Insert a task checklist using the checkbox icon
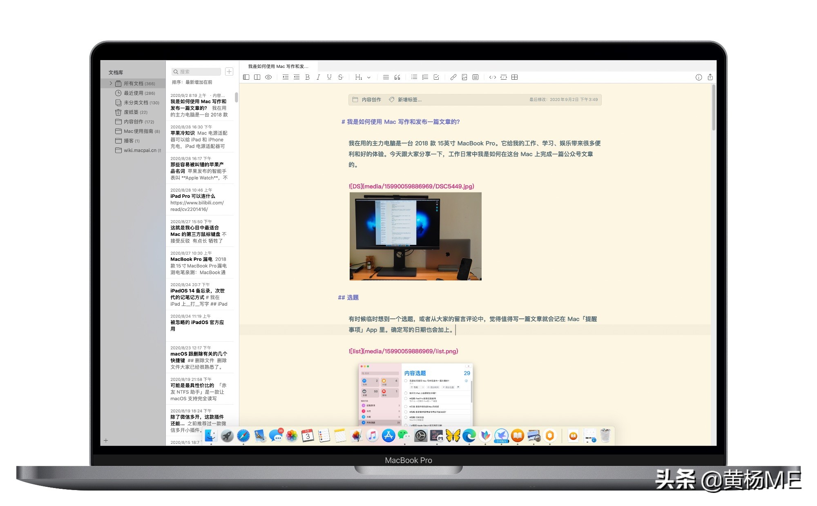Image resolution: width=817 pixels, height=506 pixels. tap(436, 77)
